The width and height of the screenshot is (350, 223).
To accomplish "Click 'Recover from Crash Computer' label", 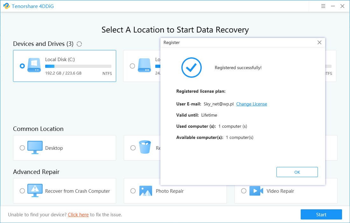I will (77, 191).
